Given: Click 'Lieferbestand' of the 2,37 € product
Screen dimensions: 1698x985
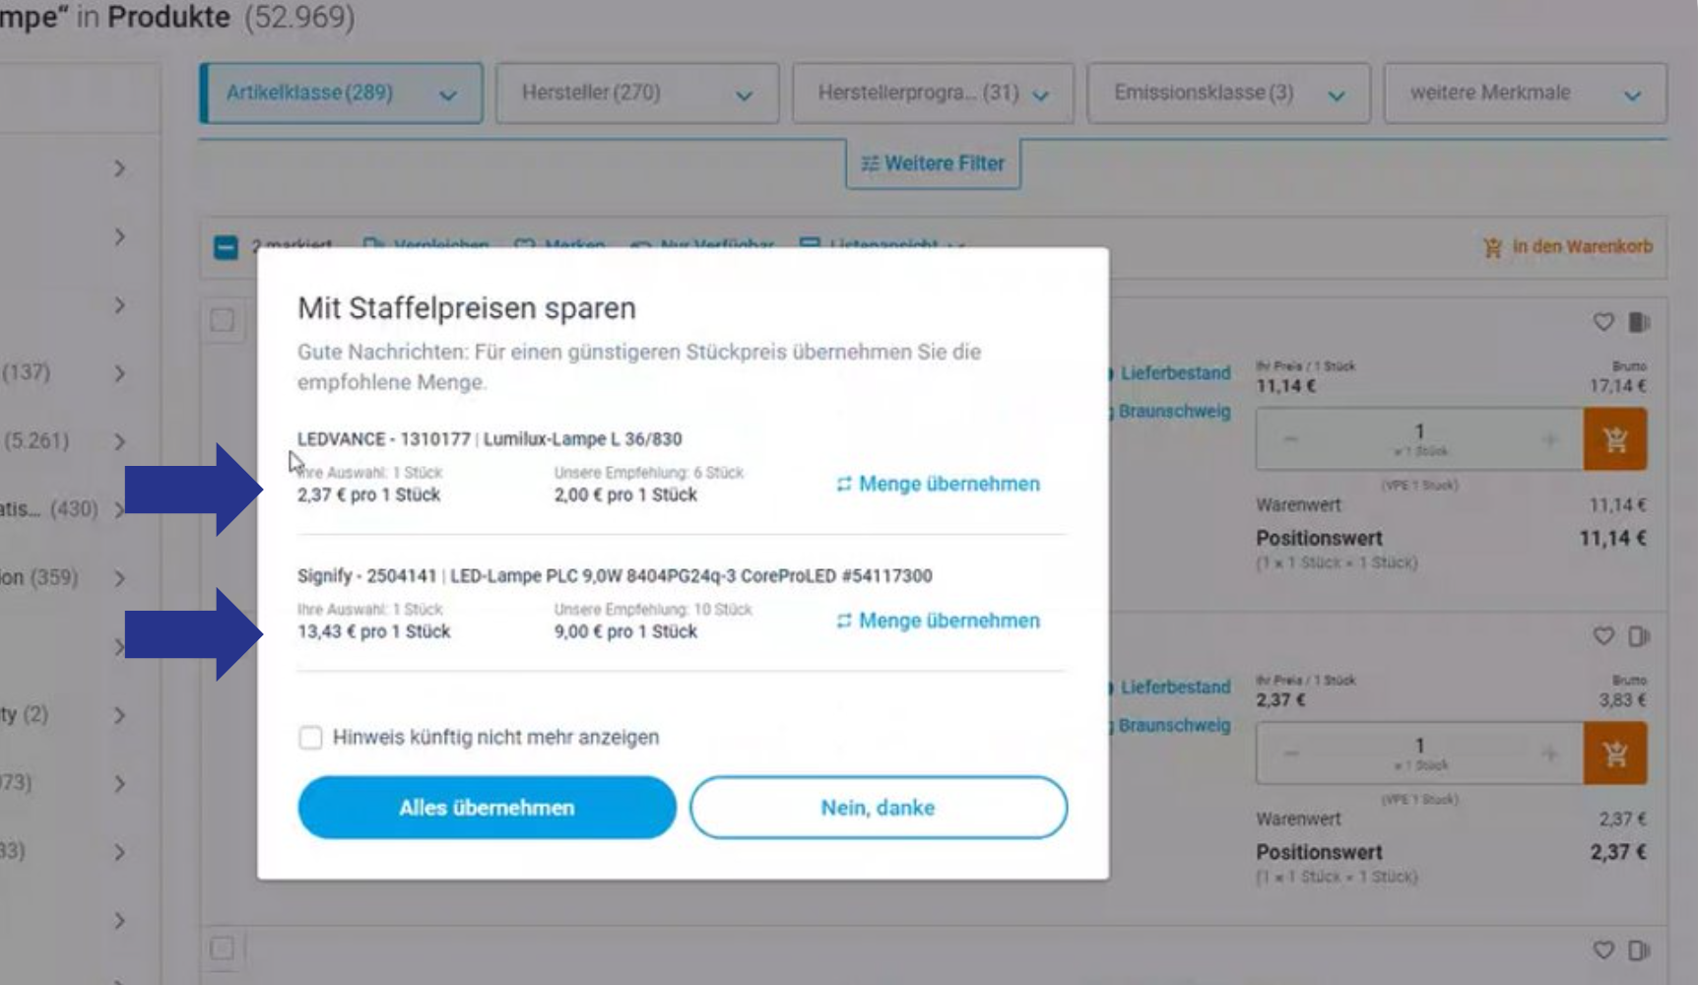Looking at the screenshot, I should [1175, 688].
